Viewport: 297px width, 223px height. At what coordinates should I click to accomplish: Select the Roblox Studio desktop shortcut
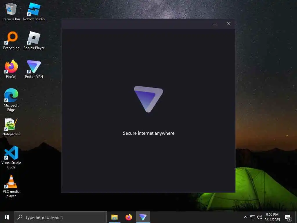[34, 12]
